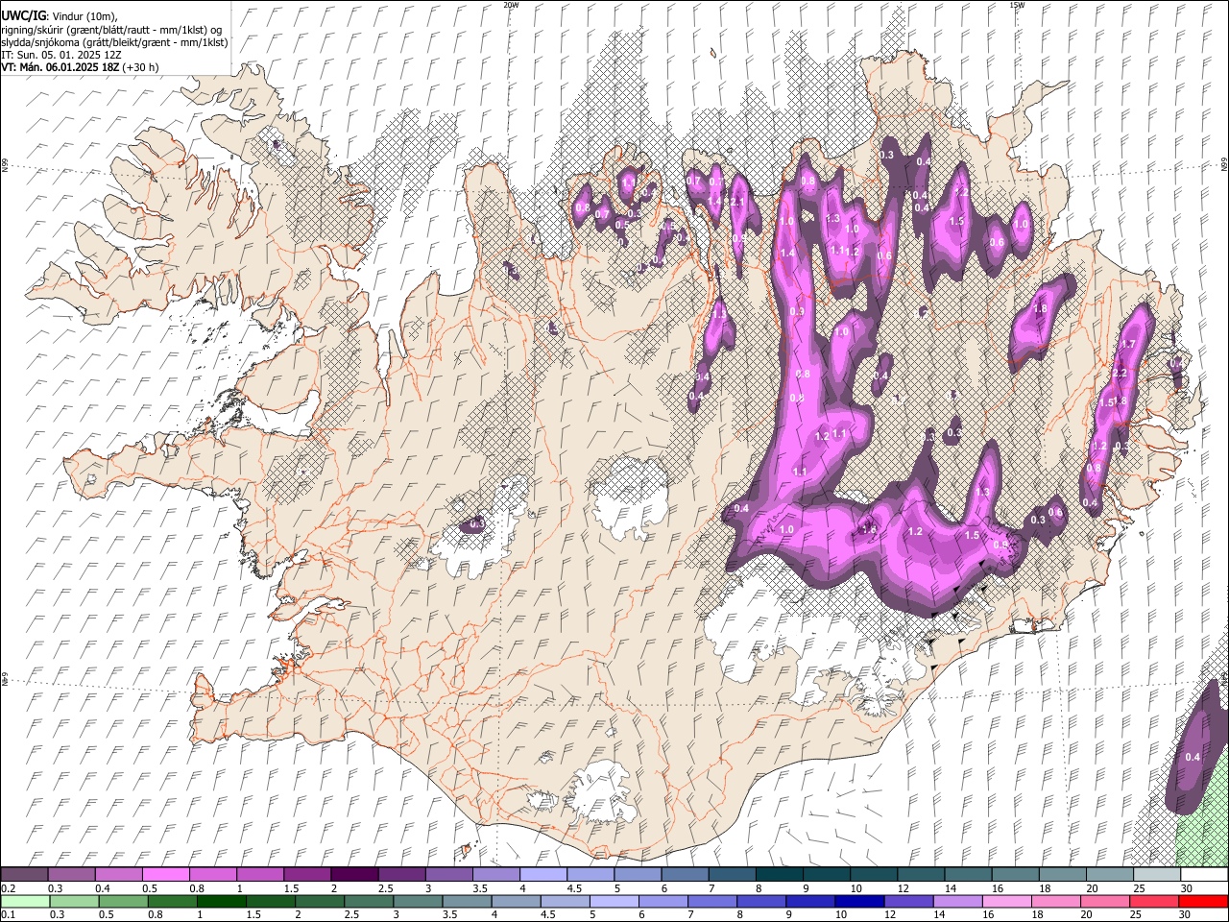This screenshot has height=922, width=1229.
Task: Click the upper-row legend swatch starting at 1.5
Action: coord(306,875)
